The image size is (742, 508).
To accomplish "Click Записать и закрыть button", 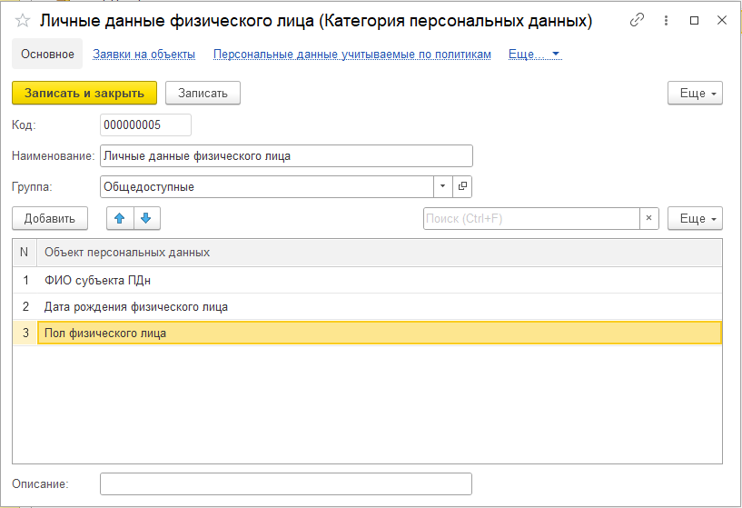I will click(x=84, y=93).
